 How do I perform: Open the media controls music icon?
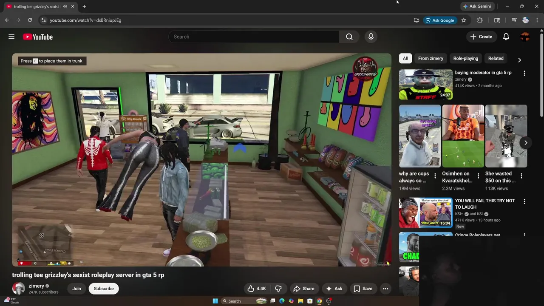514,20
